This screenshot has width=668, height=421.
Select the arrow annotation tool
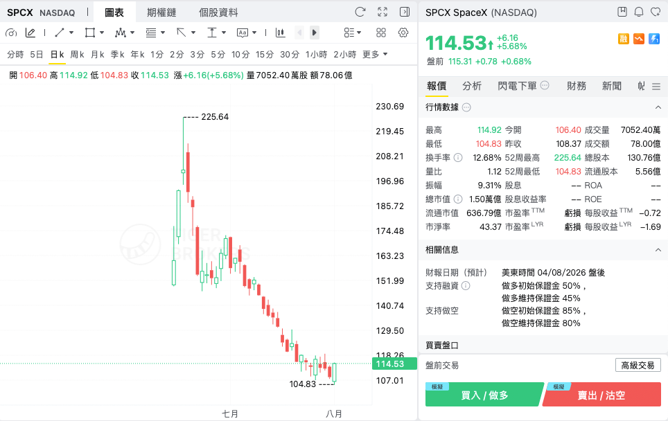click(182, 33)
